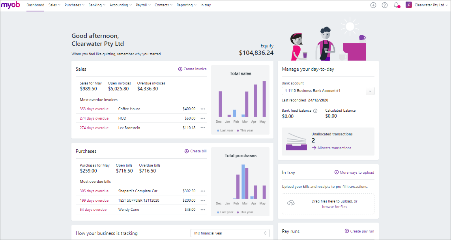This screenshot has height=240, width=451.
Task: Click the Last reconciled 24/12/2020 date
Action: [318, 100]
